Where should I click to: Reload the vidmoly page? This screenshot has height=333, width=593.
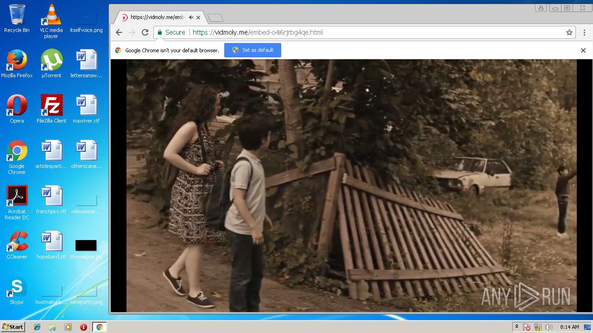tap(145, 32)
